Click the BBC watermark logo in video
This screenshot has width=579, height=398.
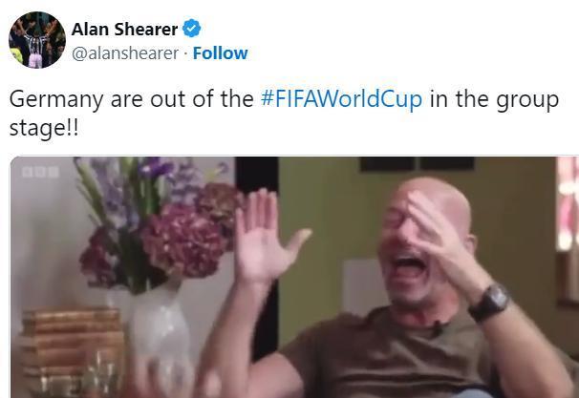pos(40,172)
